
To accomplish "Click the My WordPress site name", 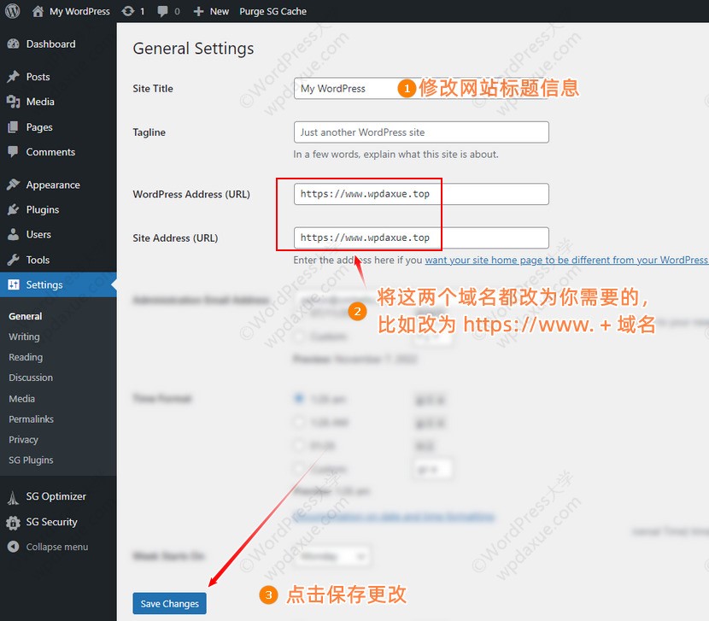I will click(x=79, y=11).
